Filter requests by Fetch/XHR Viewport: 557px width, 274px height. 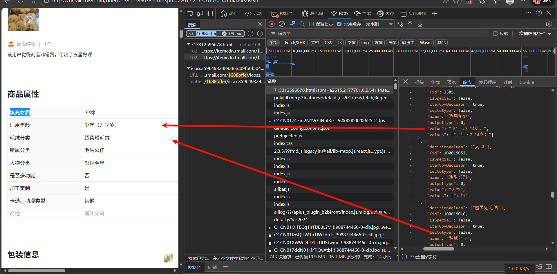pyautogui.click(x=295, y=43)
